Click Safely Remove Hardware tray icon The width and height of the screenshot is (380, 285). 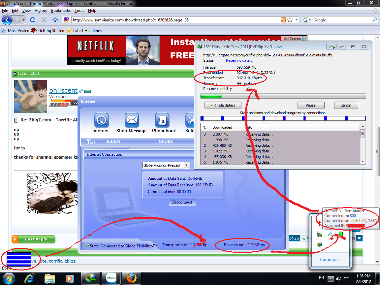tap(319, 234)
